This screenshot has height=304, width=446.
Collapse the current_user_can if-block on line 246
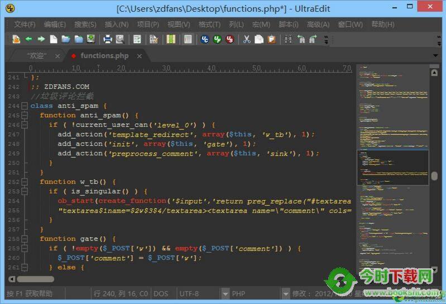25,125
